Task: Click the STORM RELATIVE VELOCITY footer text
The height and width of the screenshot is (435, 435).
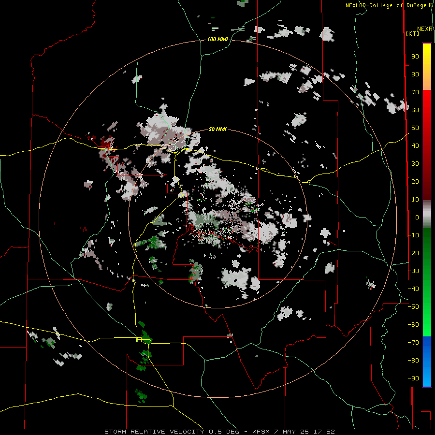Action: pos(154,432)
